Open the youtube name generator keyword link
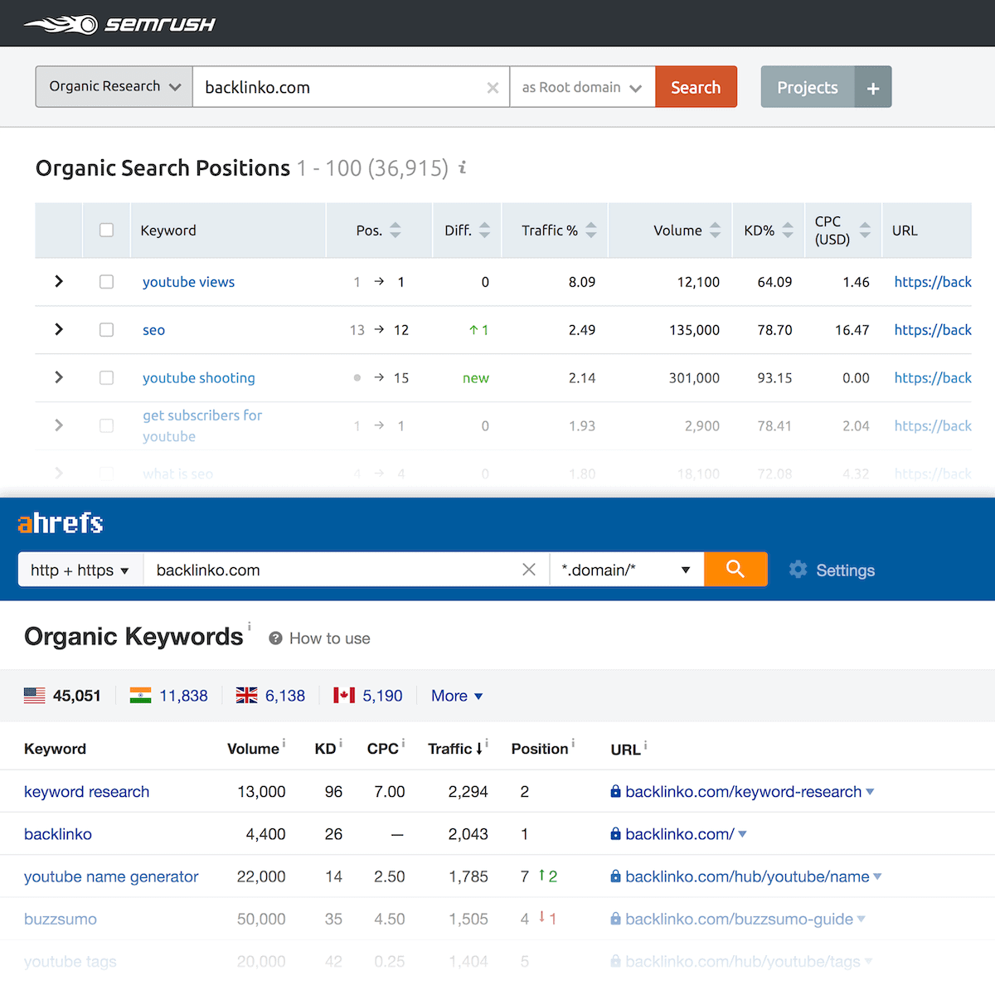This screenshot has height=995, width=995. click(x=111, y=876)
